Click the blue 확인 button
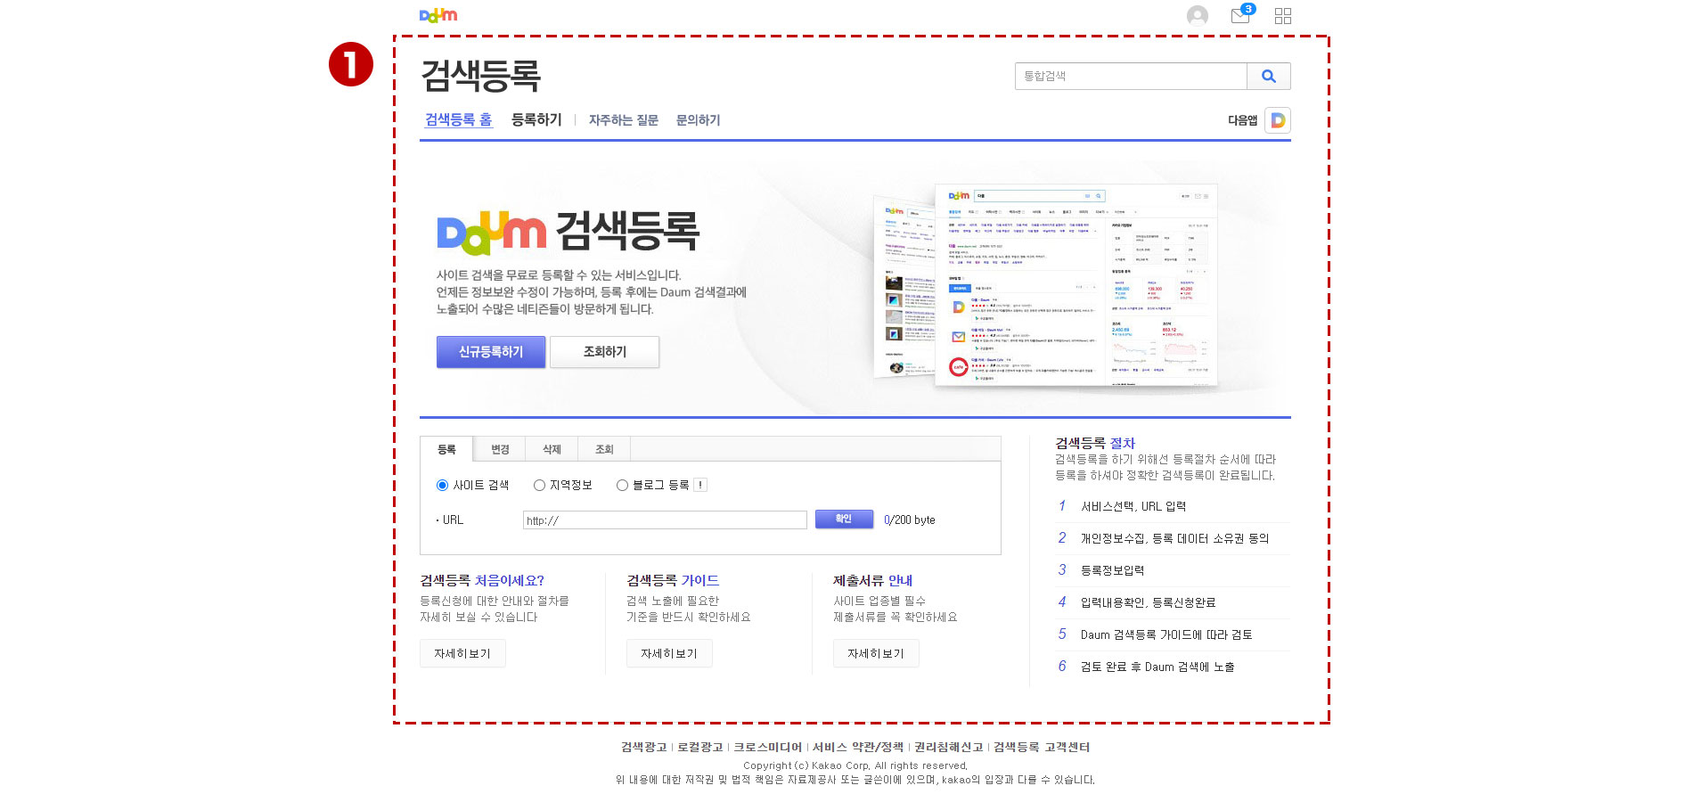The height and width of the screenshot is (802, 1693). (x=844, y=519)
